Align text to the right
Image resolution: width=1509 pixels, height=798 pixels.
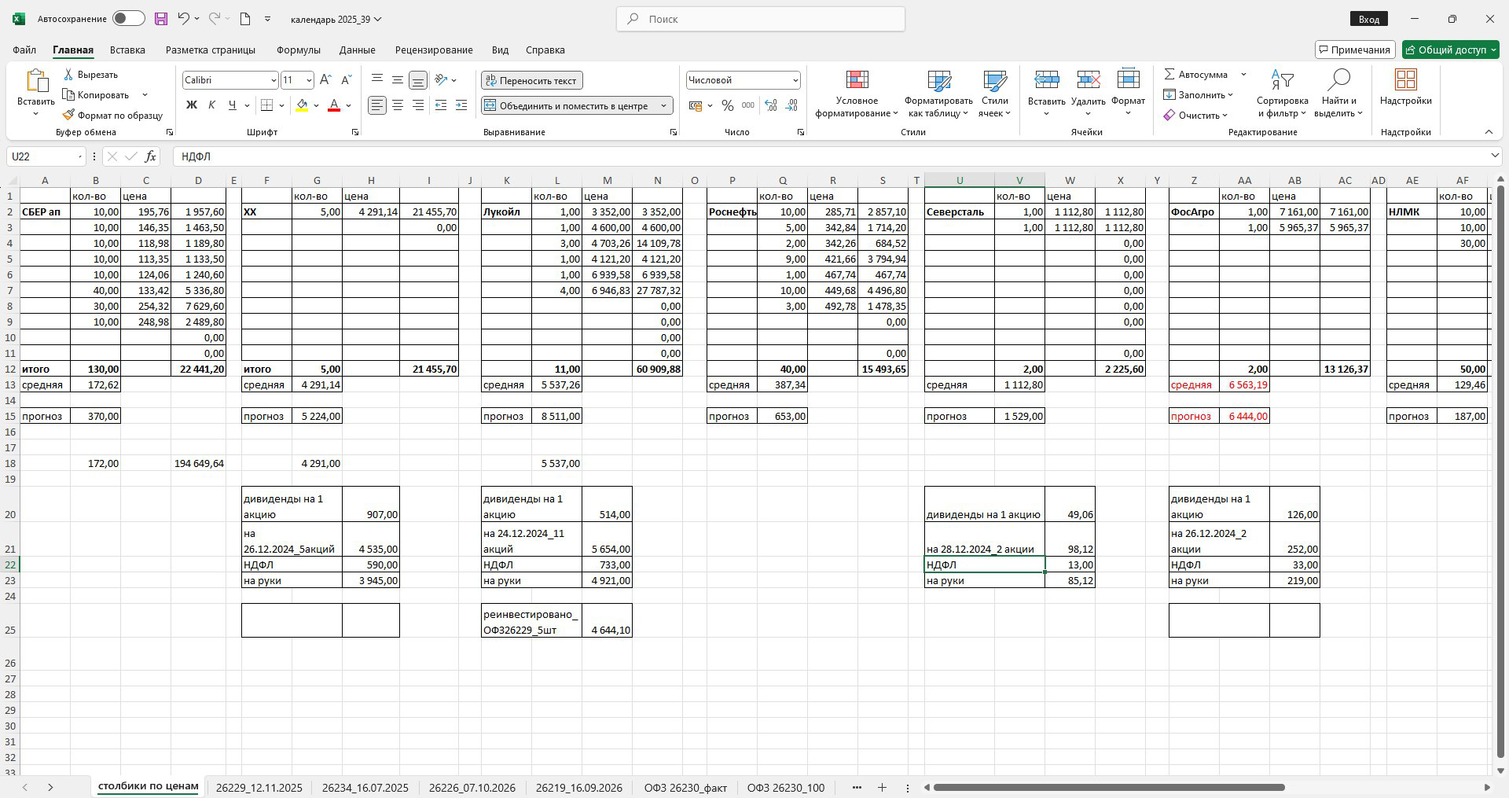point(418,105)
